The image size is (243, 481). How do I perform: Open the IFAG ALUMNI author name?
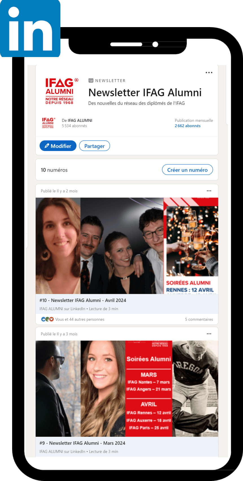click(80, 120)
